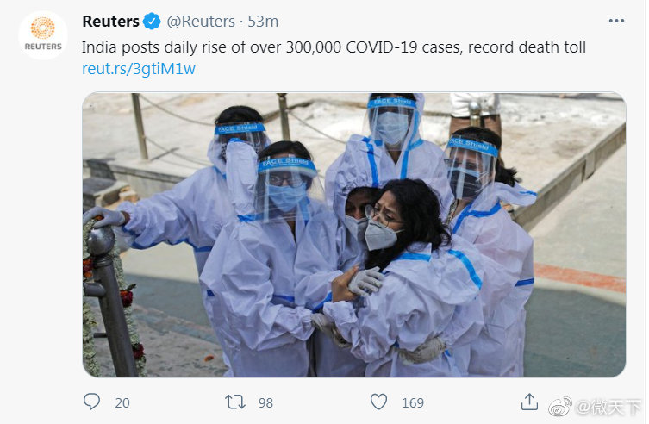The image size is (649, 424).
Task: Click the 20 replies count
Action: tap(122, 403)
